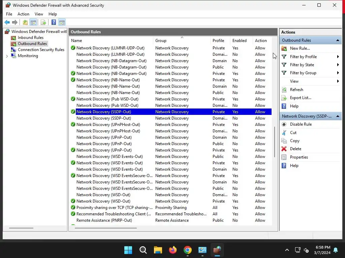Image resolution: width=345 pixels, height=258 pixels.
Task: Open the Filter by Profile submenu arrow
Action: click(338, 56)
